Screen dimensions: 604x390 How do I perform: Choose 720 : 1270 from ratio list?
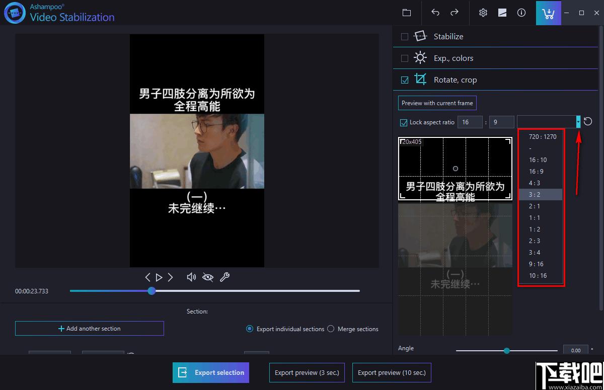pos(541,137)
